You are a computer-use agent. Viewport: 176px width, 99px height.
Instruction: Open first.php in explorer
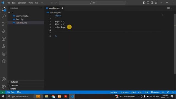[20, 19]
